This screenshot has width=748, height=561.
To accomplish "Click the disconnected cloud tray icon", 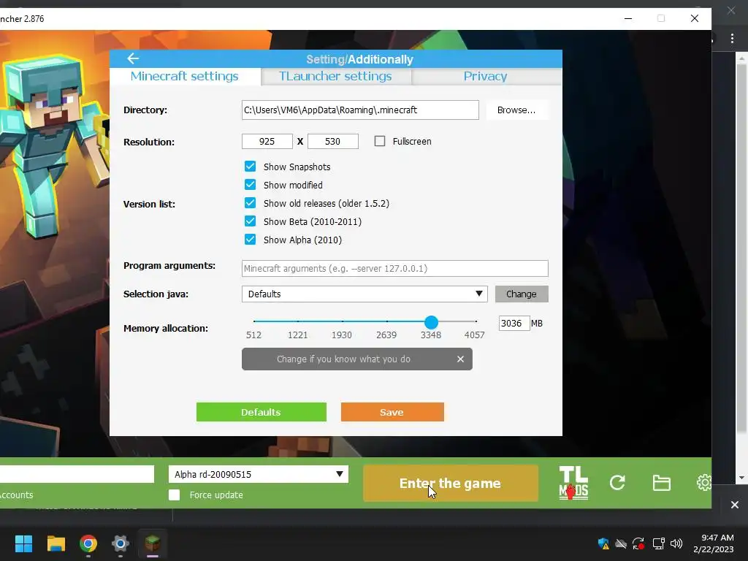I will [x=621, y=543].
